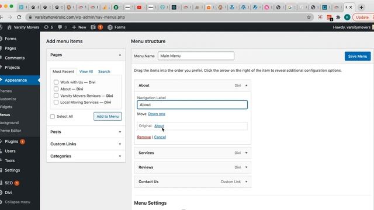Screen dimensions: 374x210
Task: Remove the About menu item
Action: (144, 137)
